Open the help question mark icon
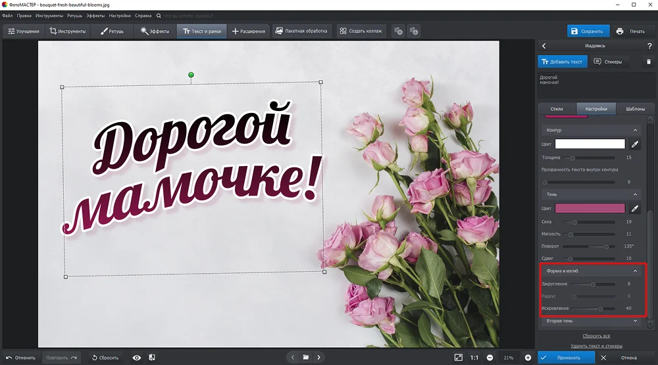This screenshot has height=365, width=658. tap(649, 46)
